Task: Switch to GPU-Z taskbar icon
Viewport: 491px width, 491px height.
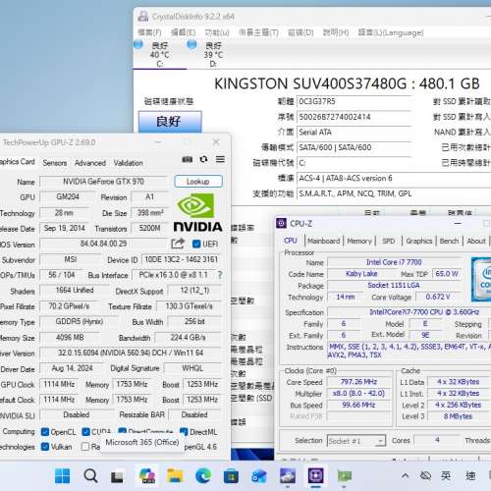Action: click(x=344, y=476)
